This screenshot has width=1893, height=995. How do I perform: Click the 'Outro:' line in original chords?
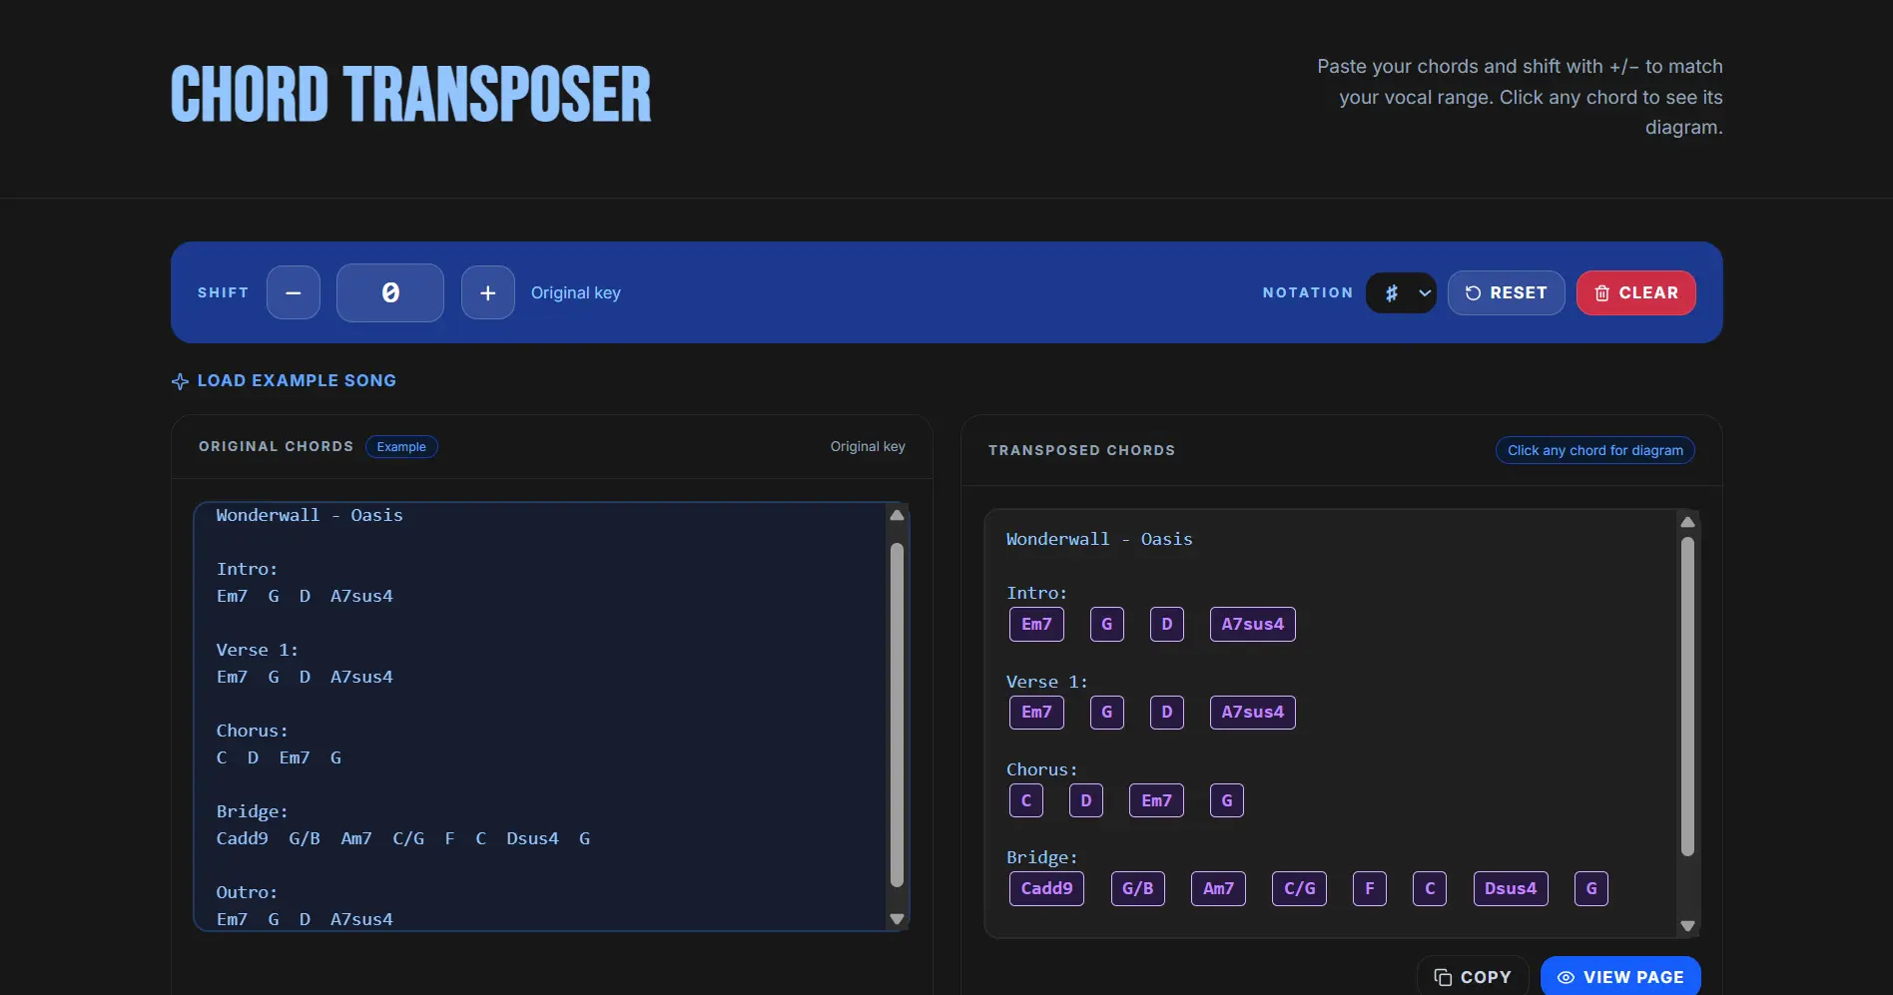click(x=247, y=892)
